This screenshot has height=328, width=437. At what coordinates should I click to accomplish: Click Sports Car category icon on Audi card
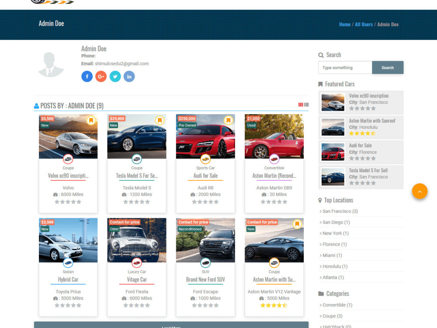coord(205,159)
